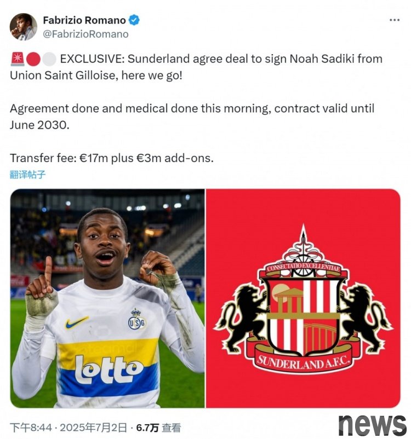The image size is (411, 439).
Task: Click the news watermark logo
Action: click(x=372, y=425)
